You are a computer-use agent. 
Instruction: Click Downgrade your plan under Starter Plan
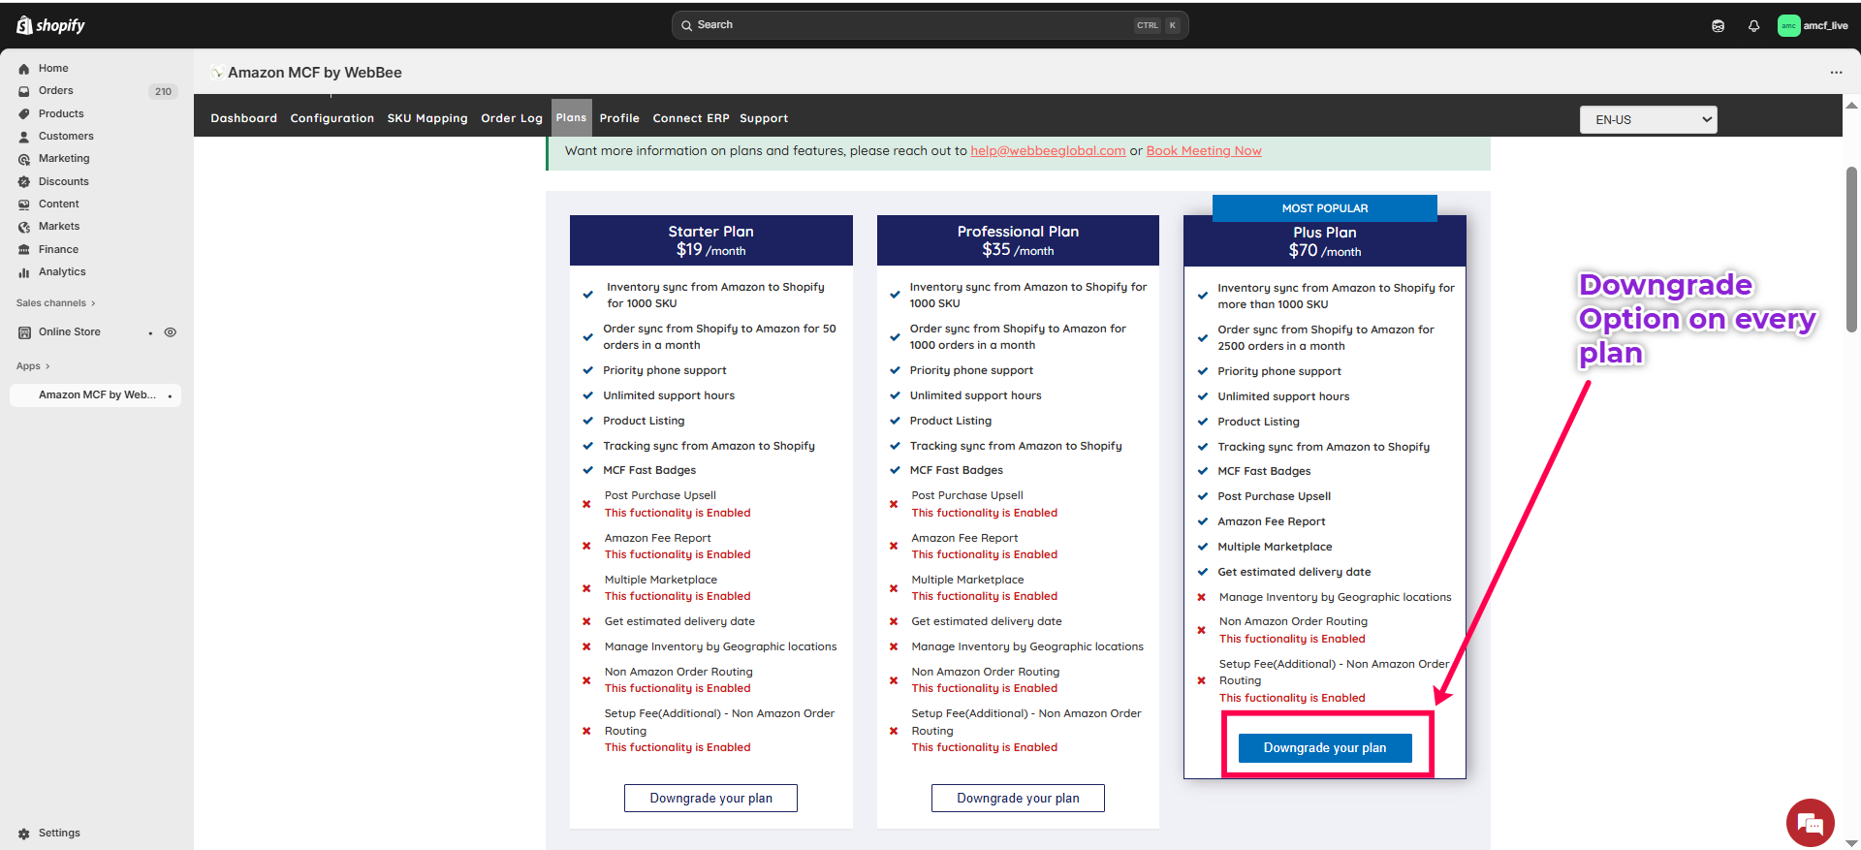click(710, 799)
